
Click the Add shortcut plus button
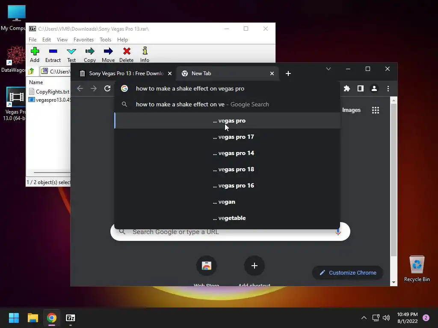254,266
